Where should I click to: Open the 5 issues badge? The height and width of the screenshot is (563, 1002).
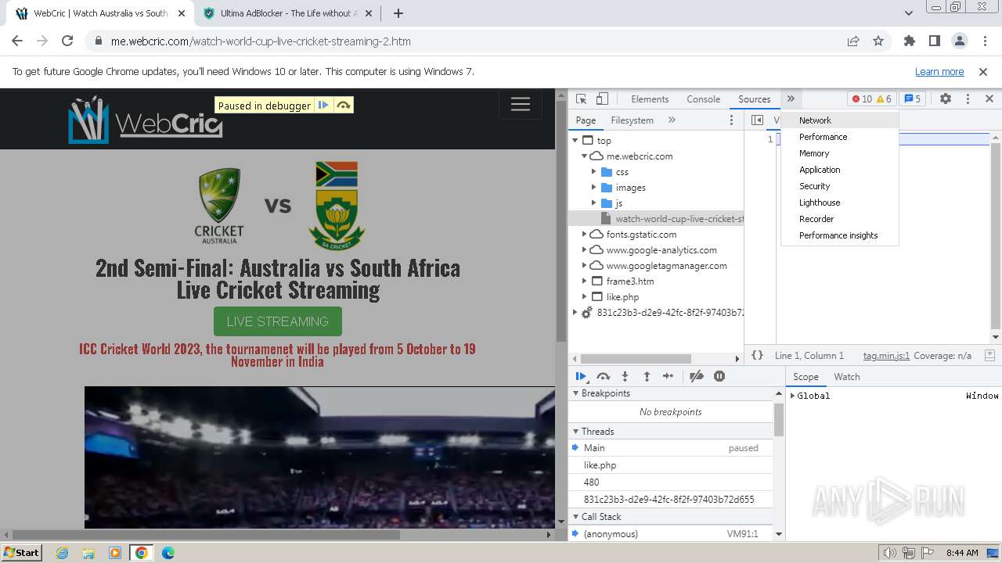pos(913,99)
